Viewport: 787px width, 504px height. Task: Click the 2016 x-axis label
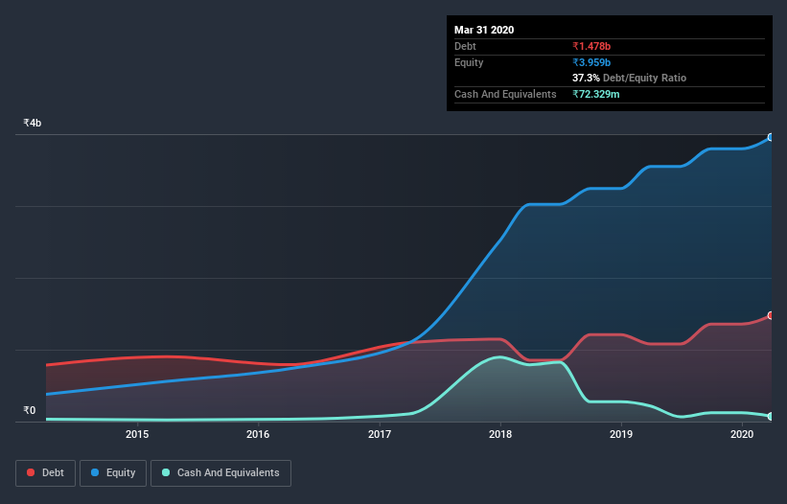[258, 434]
